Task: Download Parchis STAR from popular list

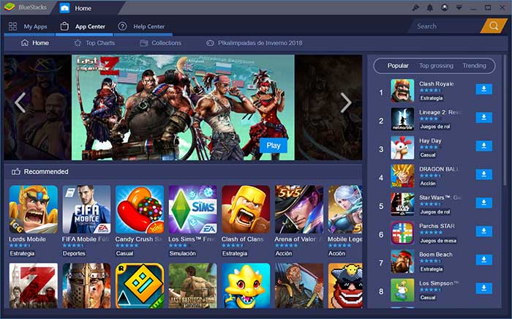Action: coord(483,231)
